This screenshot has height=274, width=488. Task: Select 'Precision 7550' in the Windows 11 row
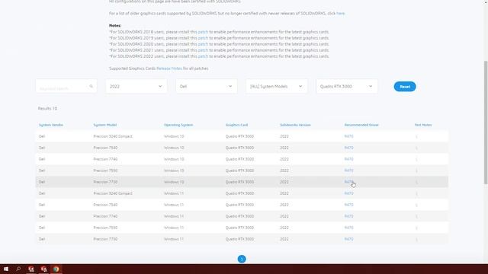coord(105,228)
